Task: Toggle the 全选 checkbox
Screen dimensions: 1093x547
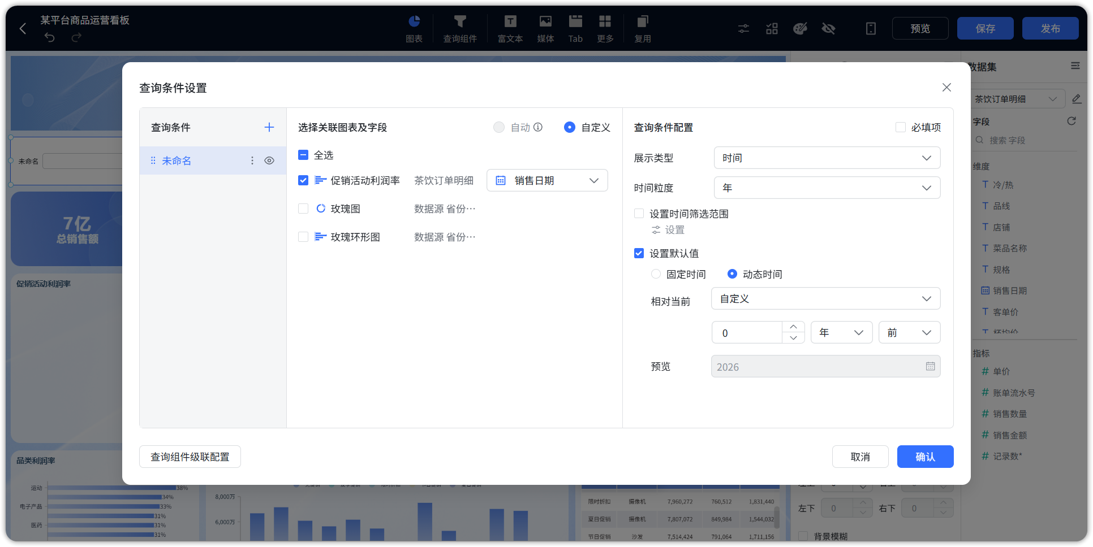Action: (303, 155)
